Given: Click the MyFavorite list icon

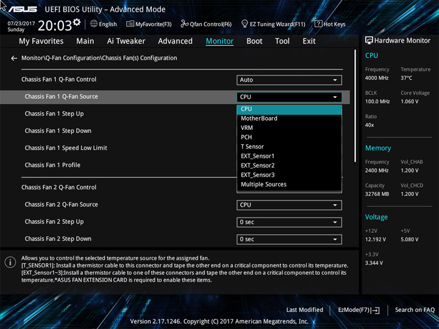Looking at the screenshot, I should click(x=130, y=24).
